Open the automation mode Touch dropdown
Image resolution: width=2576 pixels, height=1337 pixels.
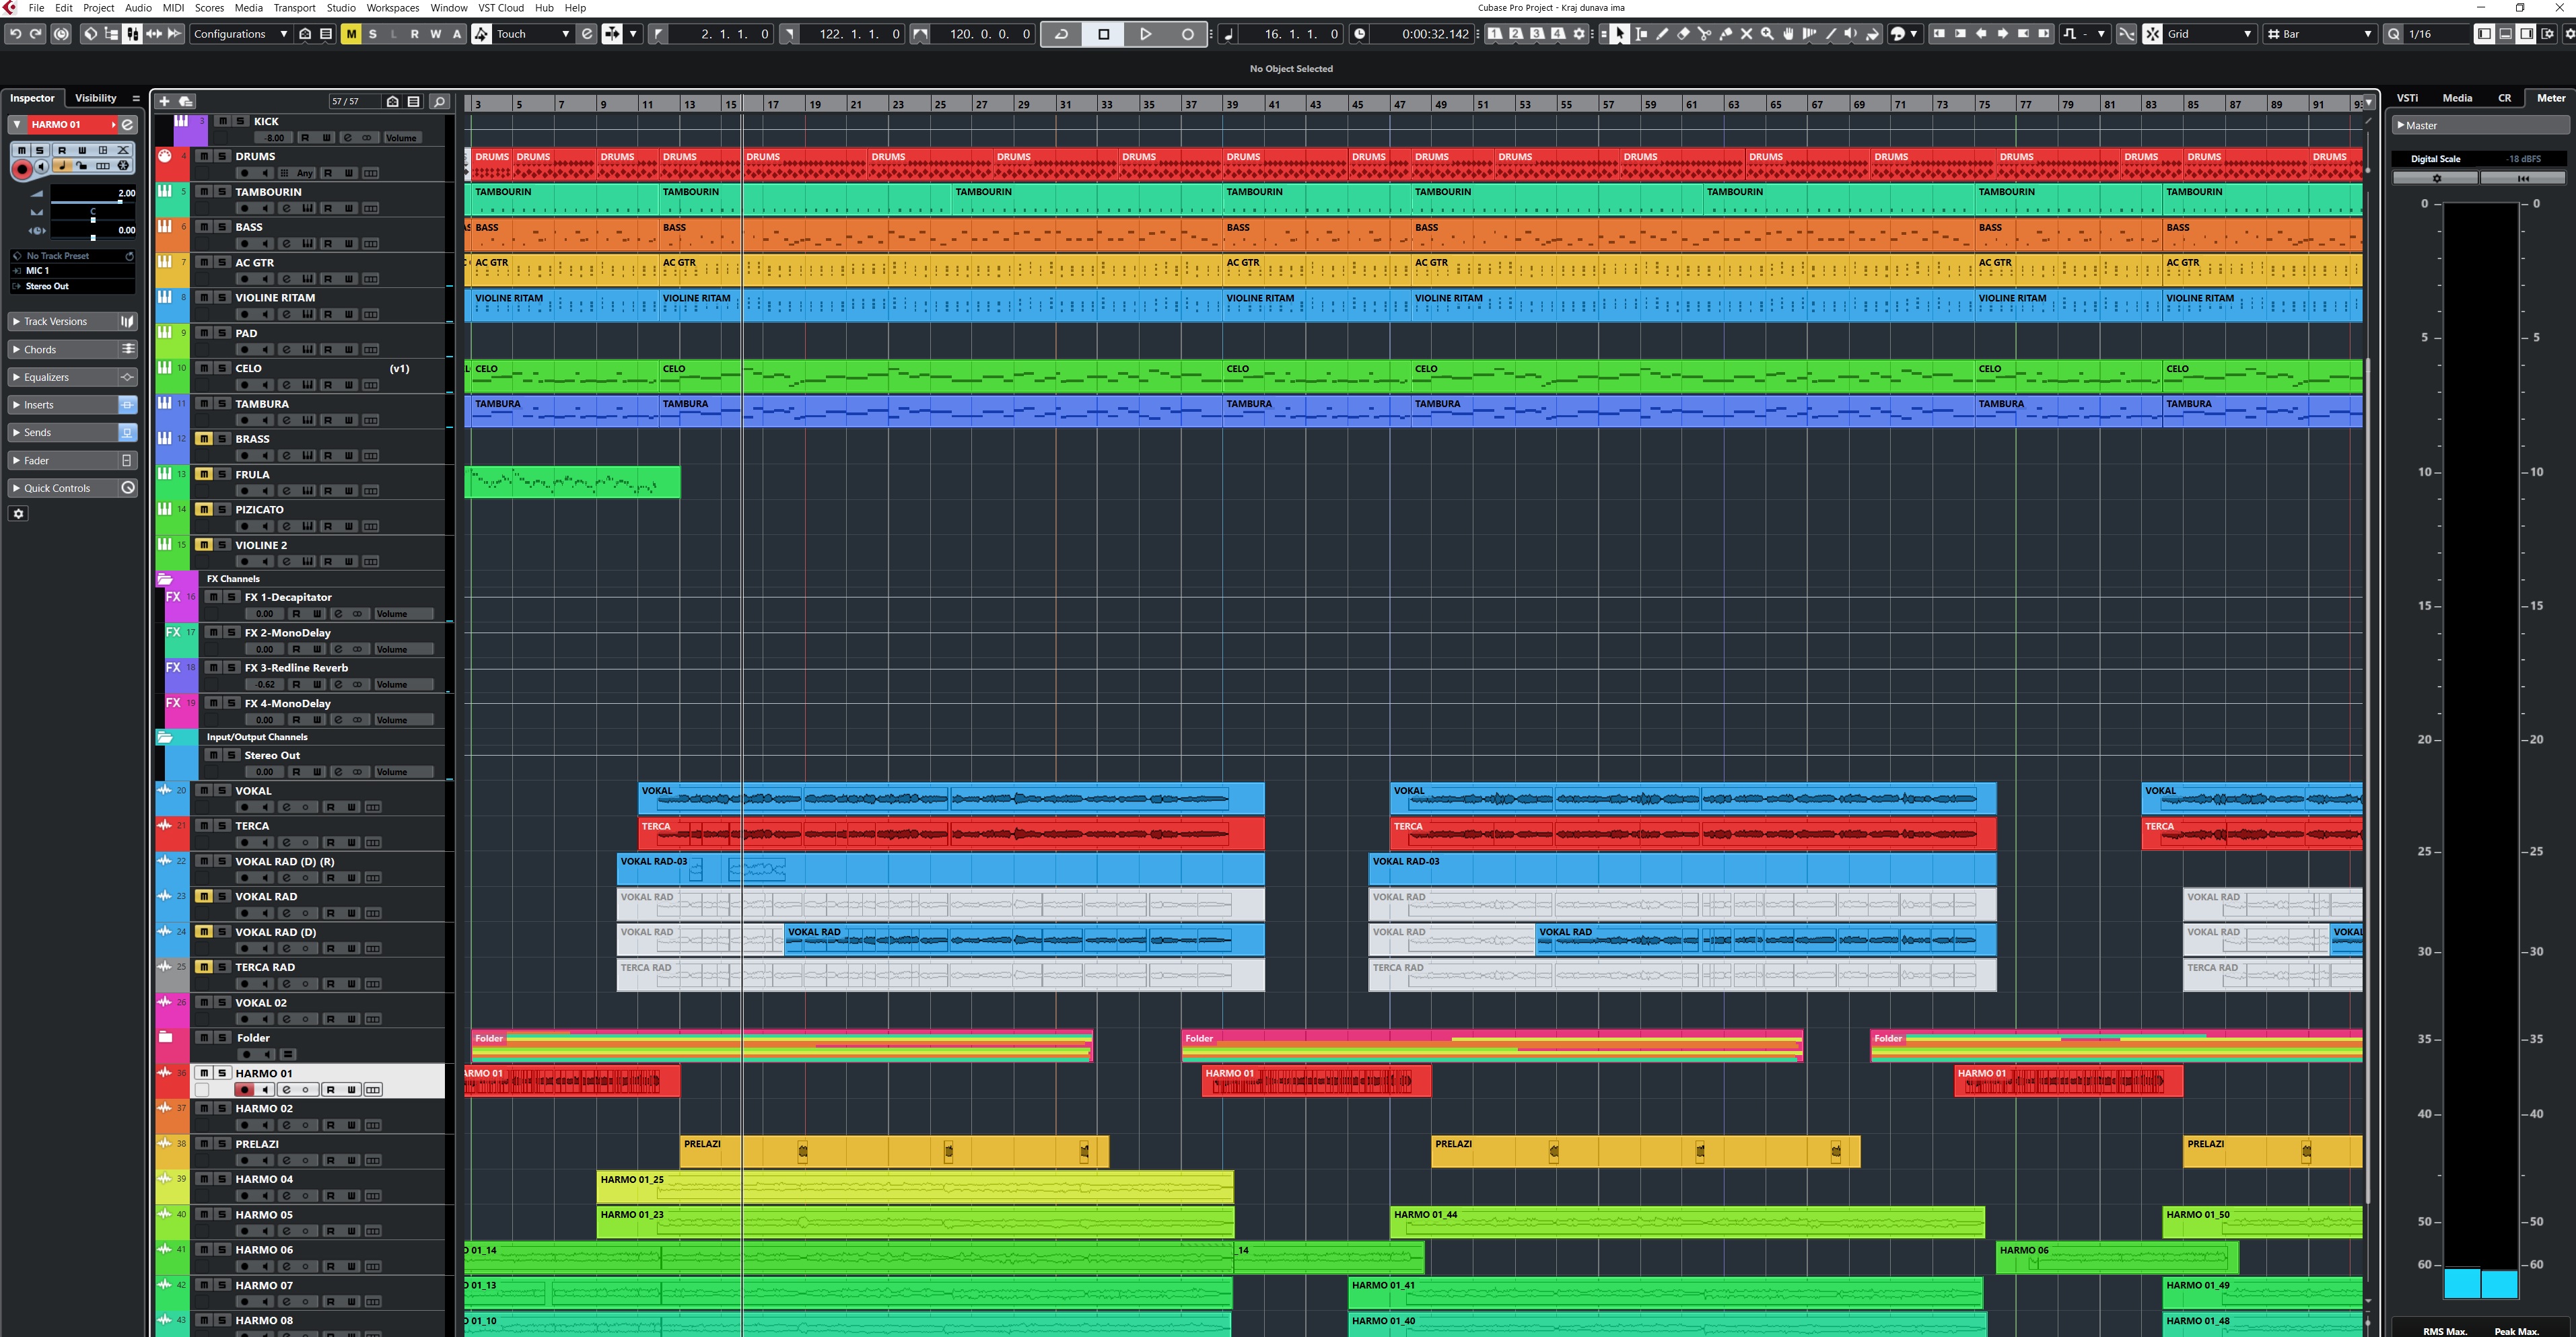point(534,34)
